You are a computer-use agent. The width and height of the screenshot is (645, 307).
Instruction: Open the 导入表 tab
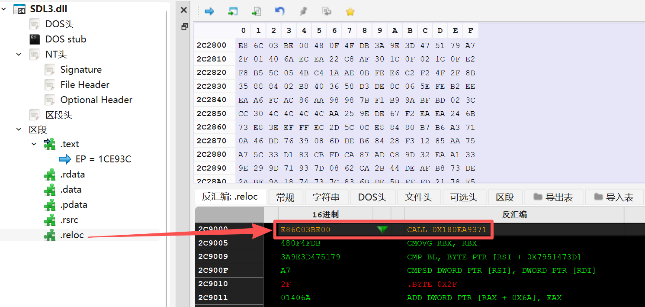pyautogui.click(x=614, y=197)
